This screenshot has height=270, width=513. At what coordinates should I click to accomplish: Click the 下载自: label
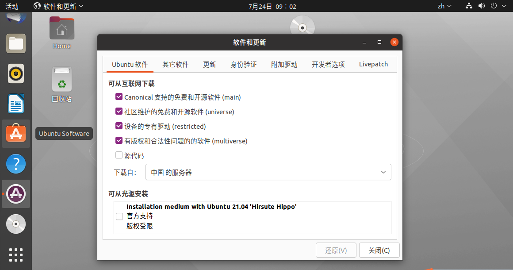125,173
